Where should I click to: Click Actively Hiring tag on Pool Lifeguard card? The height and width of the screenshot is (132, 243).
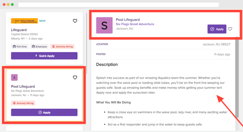pos(23,103)
